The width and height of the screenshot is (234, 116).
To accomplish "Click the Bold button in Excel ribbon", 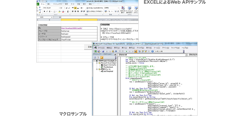I will point(44,11).
